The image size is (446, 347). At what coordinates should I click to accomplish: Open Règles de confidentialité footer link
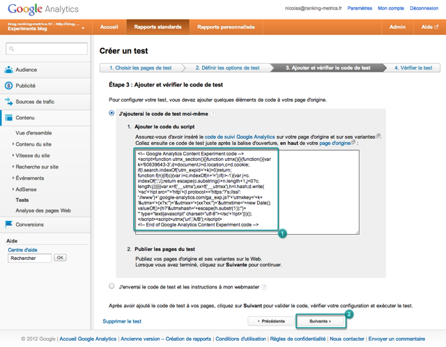point(298,339)
